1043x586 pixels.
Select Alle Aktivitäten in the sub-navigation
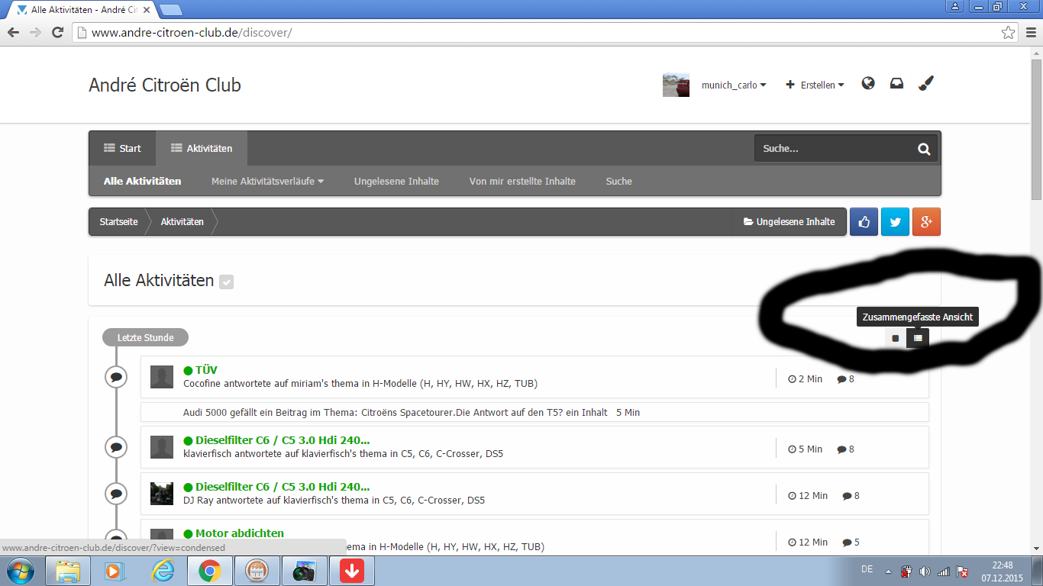click(143, 182)
